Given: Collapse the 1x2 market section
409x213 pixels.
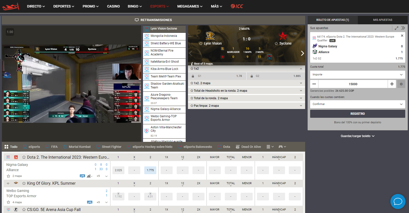Looking at the screenshot, I should 301,69.
